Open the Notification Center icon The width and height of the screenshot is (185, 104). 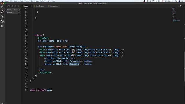pyautogui.click(x=182, y=1)
